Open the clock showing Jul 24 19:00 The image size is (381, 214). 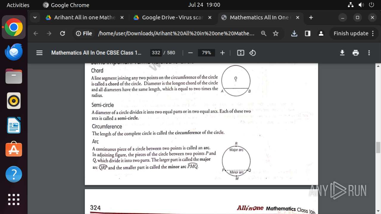pos(204,5)
